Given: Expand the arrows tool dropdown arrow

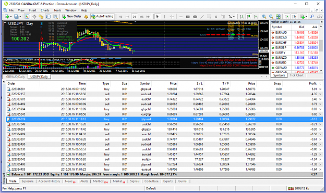Looking at the screenshot, I should (234, 17).
